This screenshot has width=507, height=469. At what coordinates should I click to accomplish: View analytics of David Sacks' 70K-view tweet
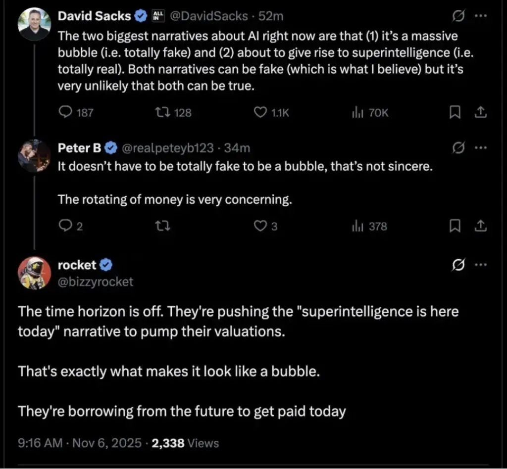click(x=357, y=113)
